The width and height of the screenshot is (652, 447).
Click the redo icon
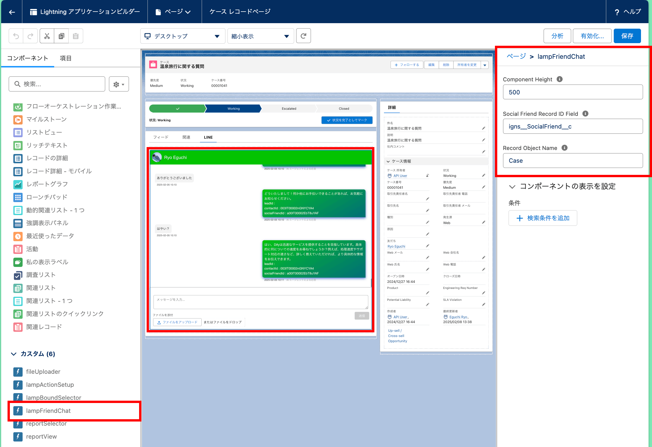click(30, 36)
